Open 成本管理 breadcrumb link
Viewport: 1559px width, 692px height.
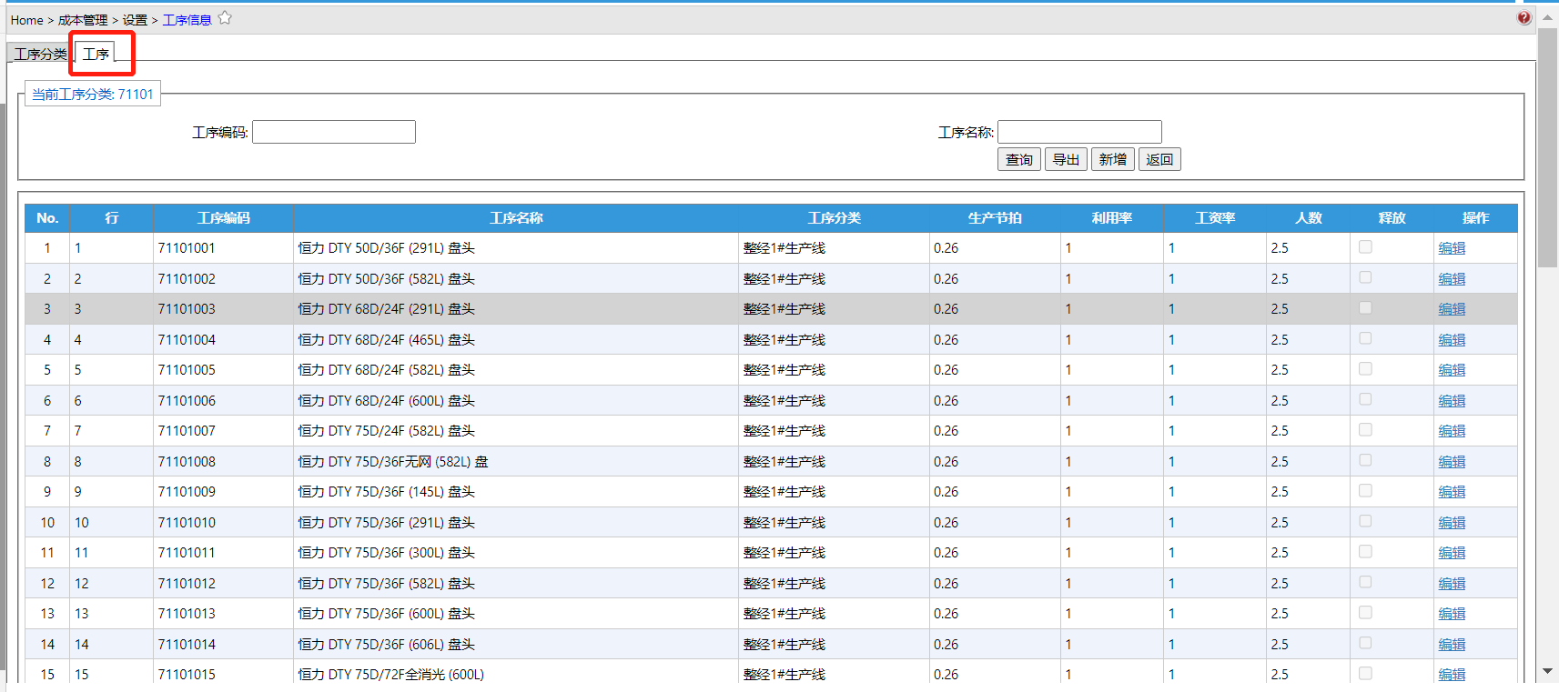[x=83, y=20]
